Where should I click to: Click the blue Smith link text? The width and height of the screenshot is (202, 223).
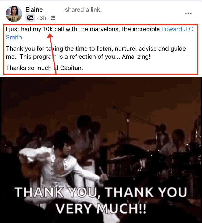[x=14, y=37]
